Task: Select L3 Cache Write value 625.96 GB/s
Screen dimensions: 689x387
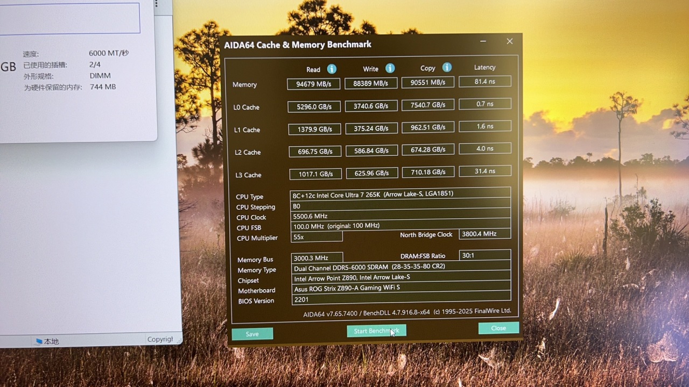Action: [x=371, y=173]
